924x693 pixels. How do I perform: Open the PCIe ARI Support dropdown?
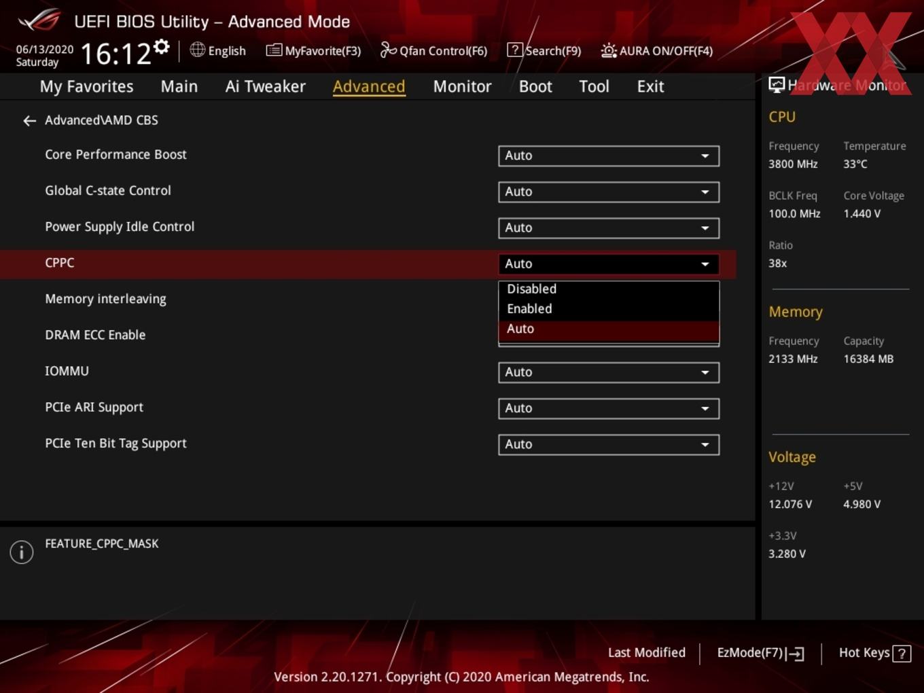click(609, 408)
